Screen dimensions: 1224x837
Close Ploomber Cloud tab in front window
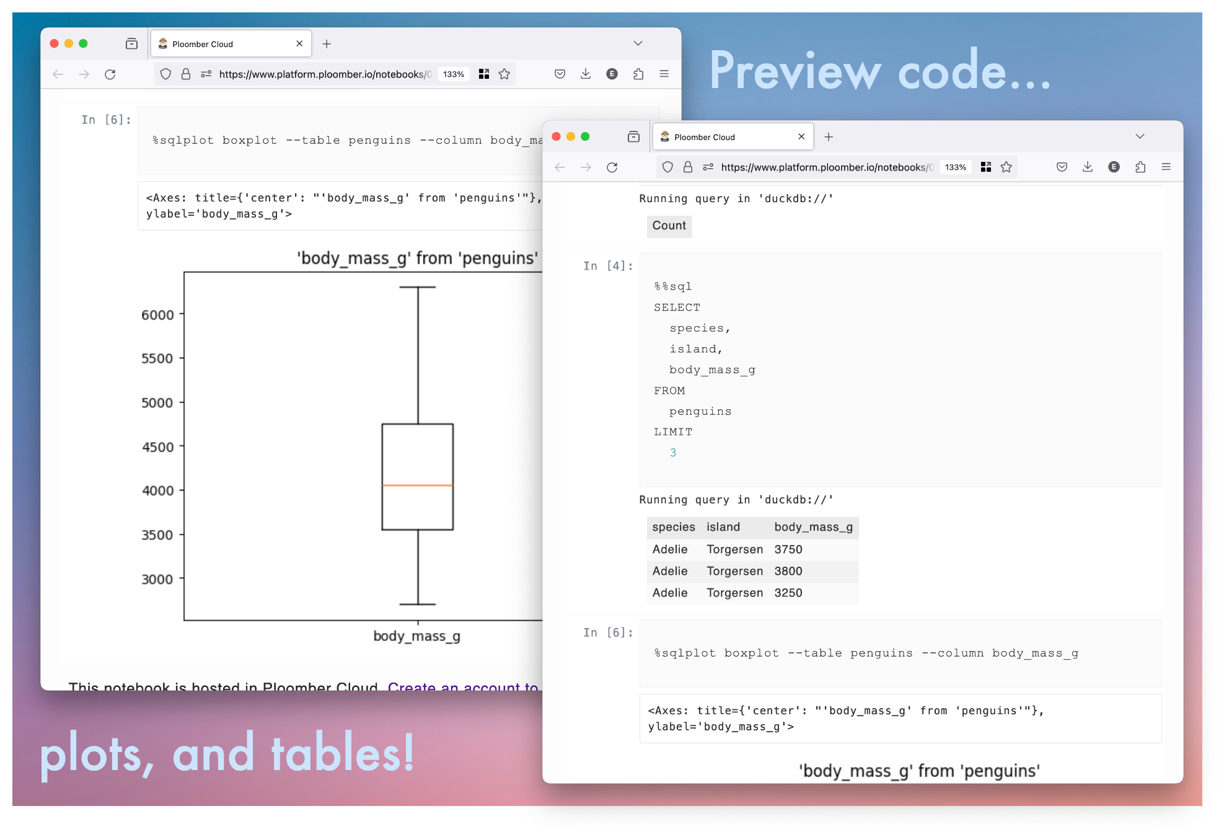pos(801,137)
